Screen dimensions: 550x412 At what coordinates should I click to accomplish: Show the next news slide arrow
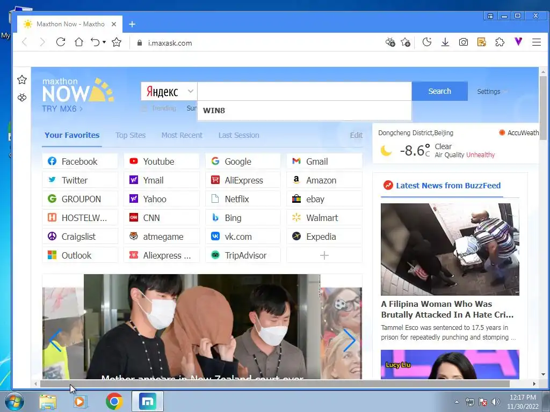tap(349, 340)
